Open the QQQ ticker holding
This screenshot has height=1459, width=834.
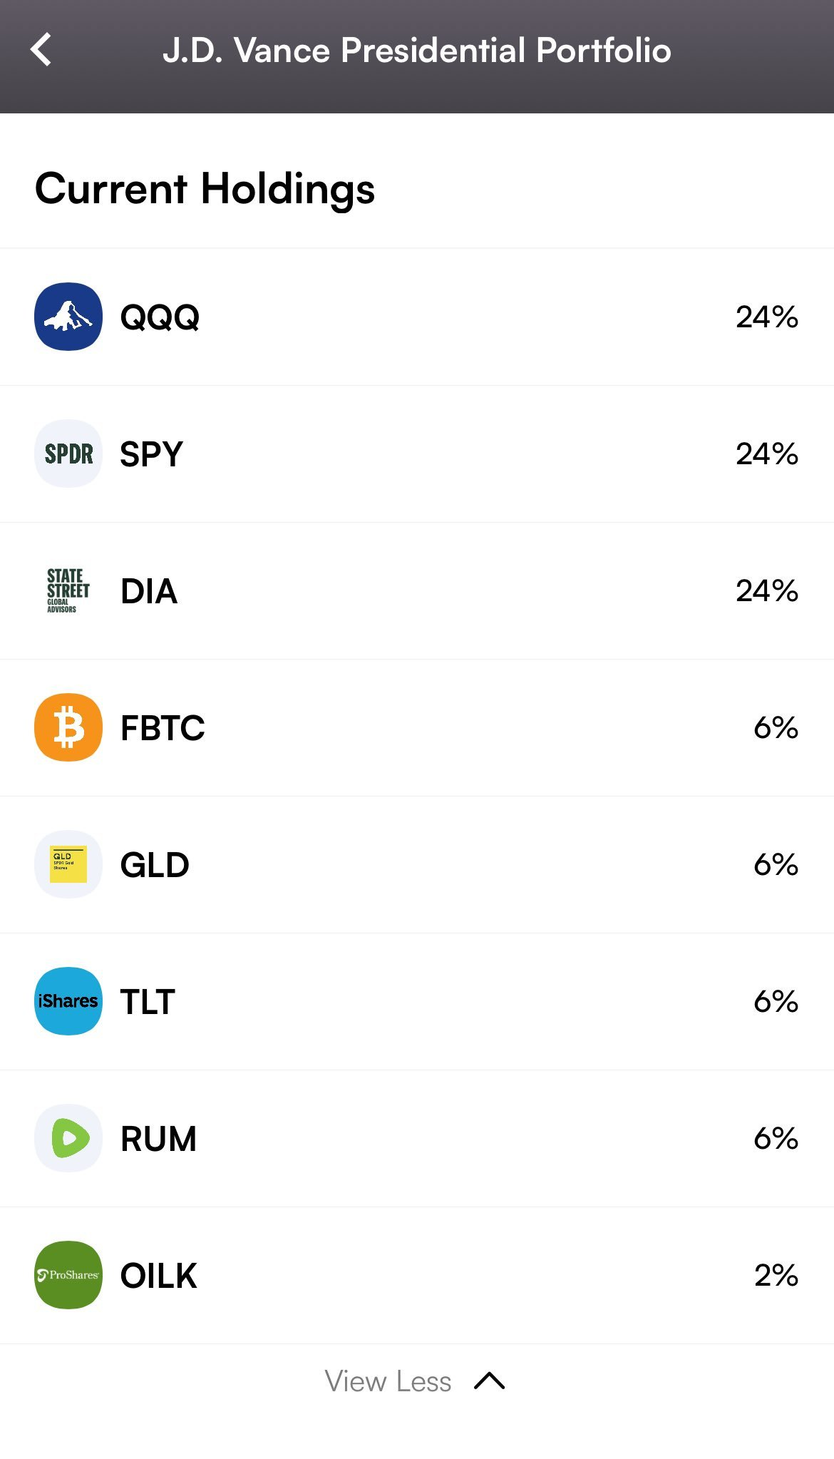(160, 317)
